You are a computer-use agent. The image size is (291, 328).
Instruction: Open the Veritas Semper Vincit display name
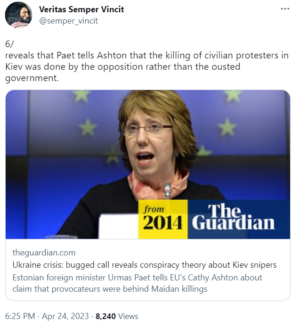(81, 9)
